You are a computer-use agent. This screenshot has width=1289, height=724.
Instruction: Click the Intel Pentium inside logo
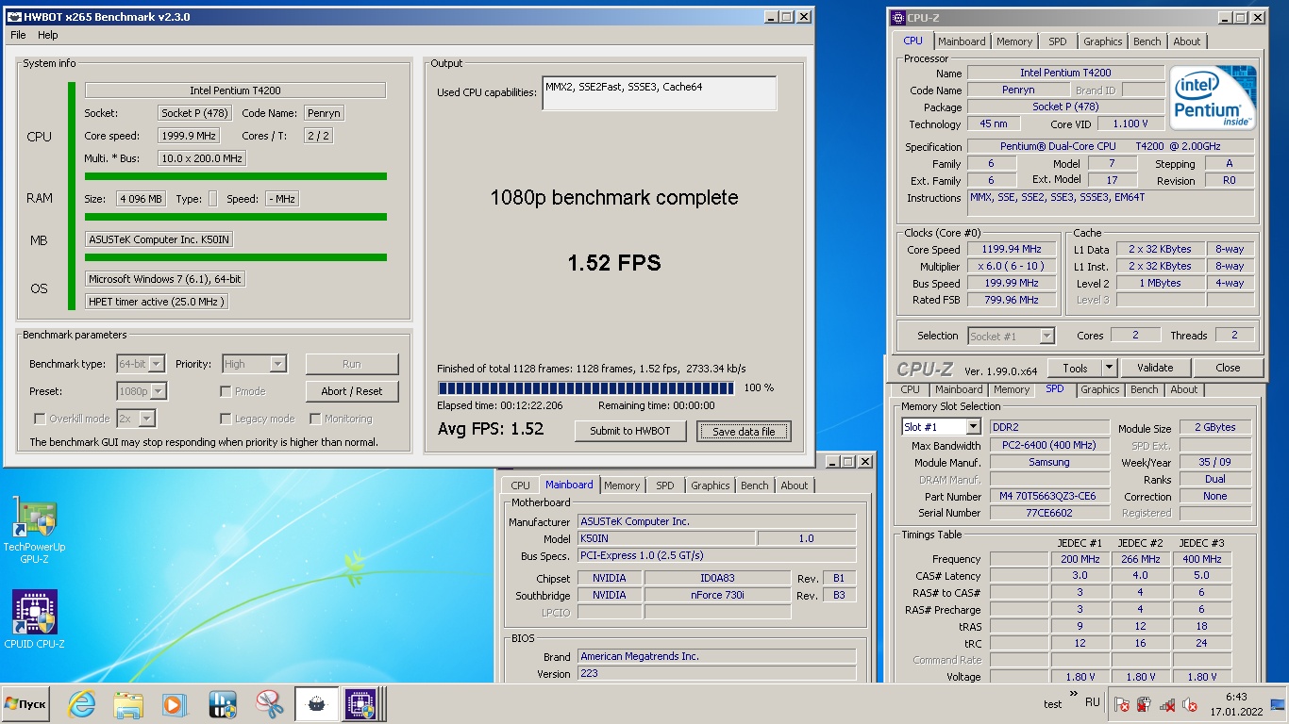pyautogui.click(x=1214, y=98)
